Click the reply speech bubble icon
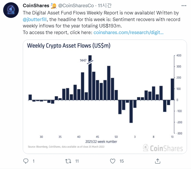 (x=26, y=161)
